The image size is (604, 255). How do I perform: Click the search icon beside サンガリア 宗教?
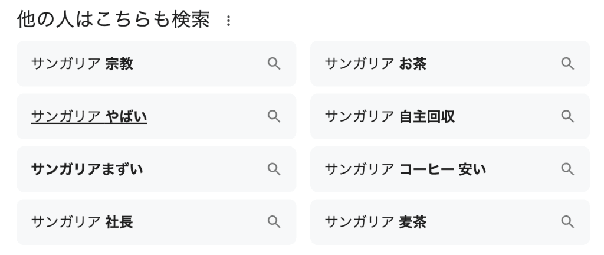274,64
